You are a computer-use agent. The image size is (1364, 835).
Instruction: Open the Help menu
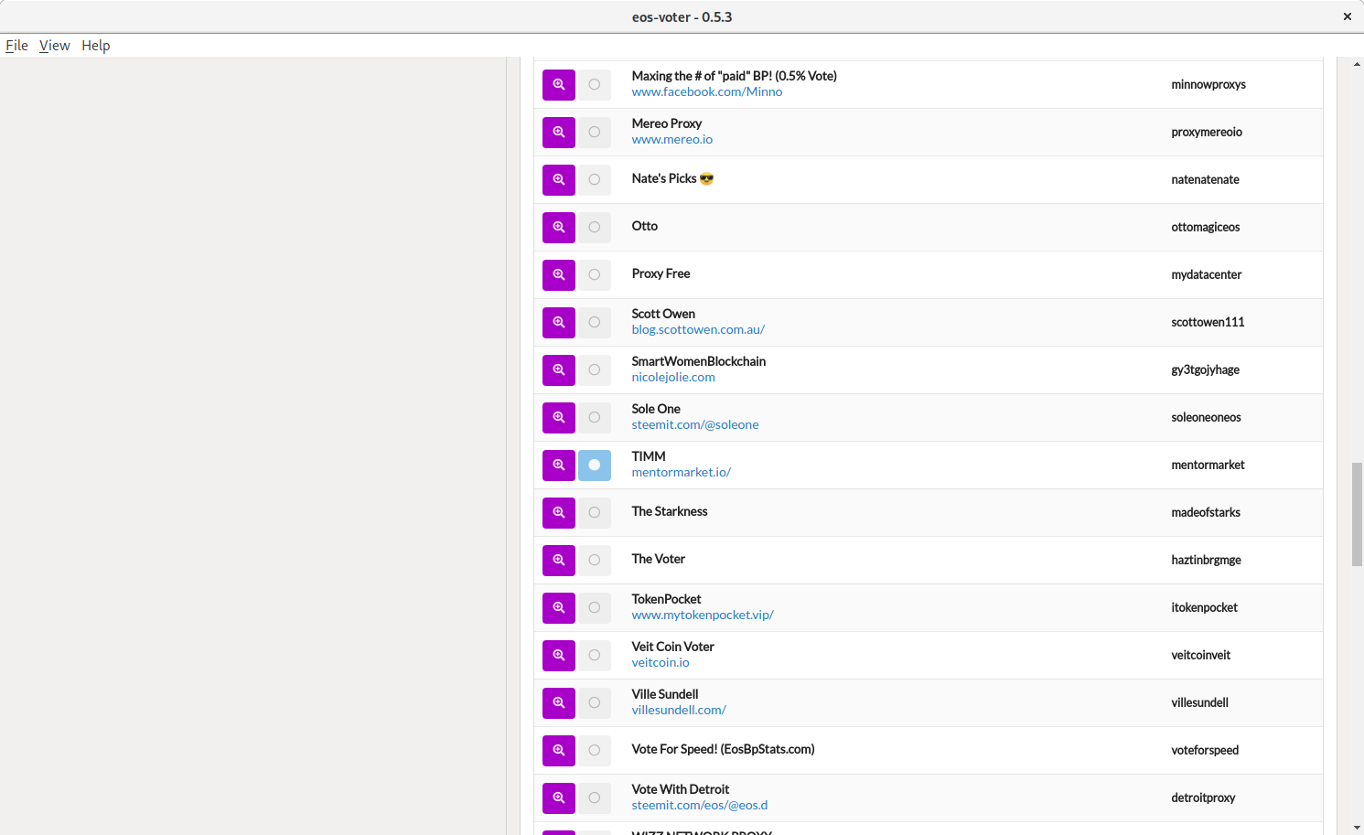pyautogui.click(x=95, y=46)
